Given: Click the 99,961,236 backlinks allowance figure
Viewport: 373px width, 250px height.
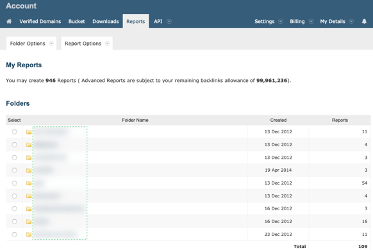Looking at the screenshot, I should pyautogui.click(x=272, y=80).
